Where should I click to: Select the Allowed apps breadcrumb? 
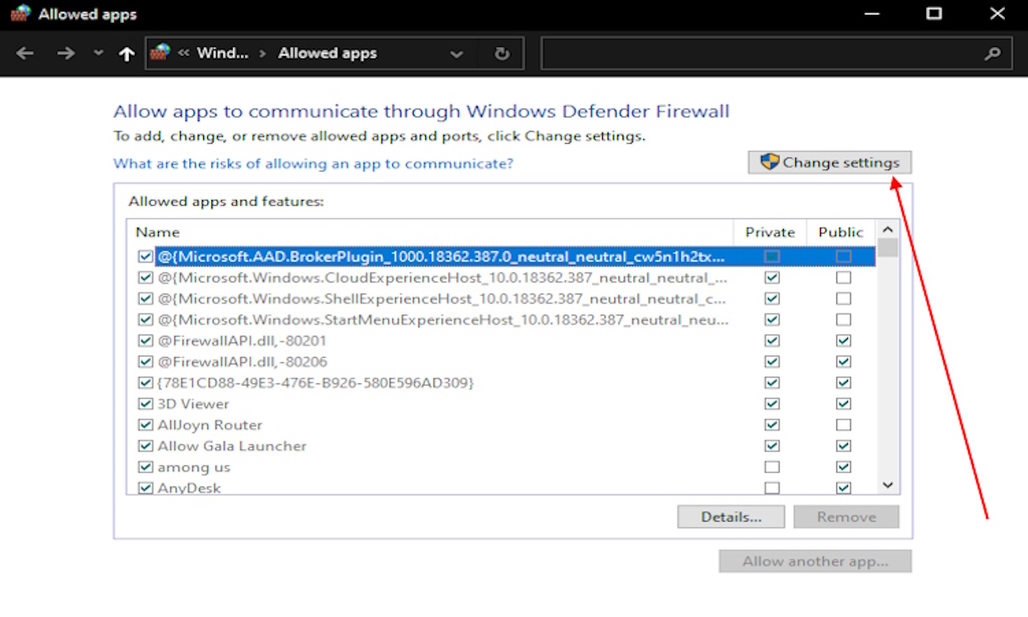click(327, 53)
